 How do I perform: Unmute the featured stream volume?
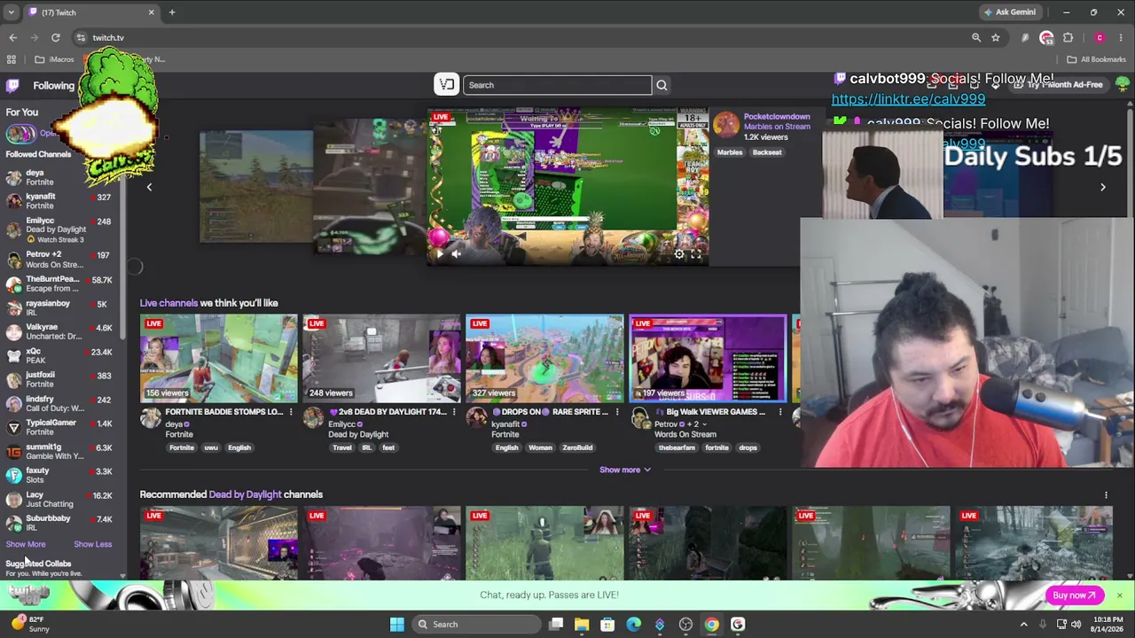(456, 254)
